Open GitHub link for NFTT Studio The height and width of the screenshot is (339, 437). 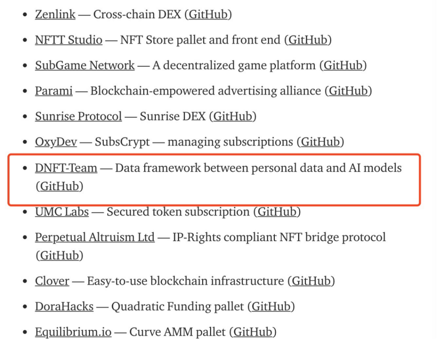tap(307, 40)
